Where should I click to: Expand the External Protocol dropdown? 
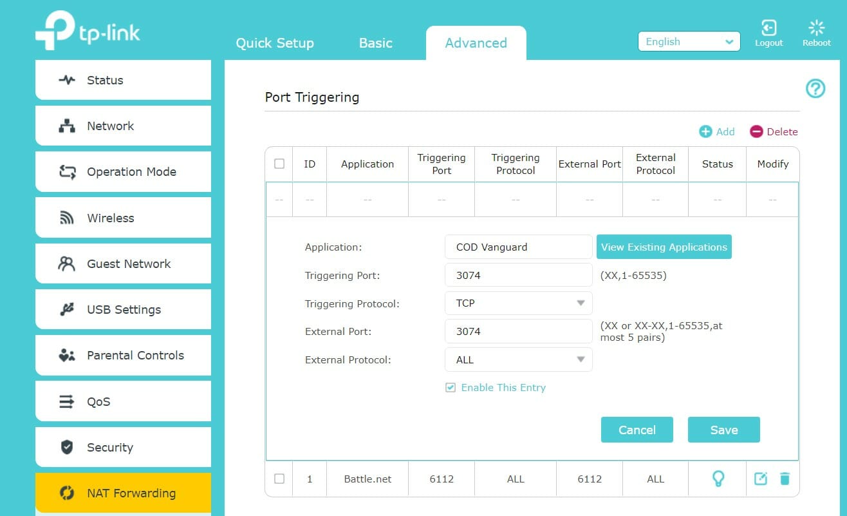pos(518,360)
